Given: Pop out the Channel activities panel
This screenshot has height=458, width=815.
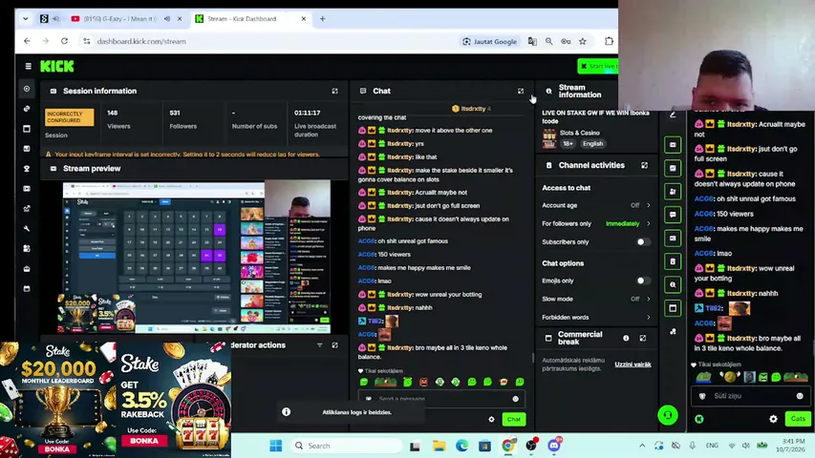Looking at the screenshot, I should point(645,165).
